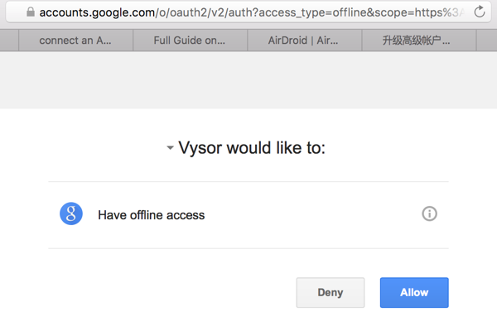Focus the address bar URL field

248,13
